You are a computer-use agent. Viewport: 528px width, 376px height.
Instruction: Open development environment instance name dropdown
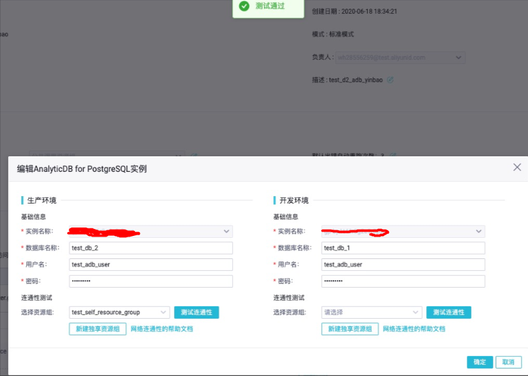(403, 232)
